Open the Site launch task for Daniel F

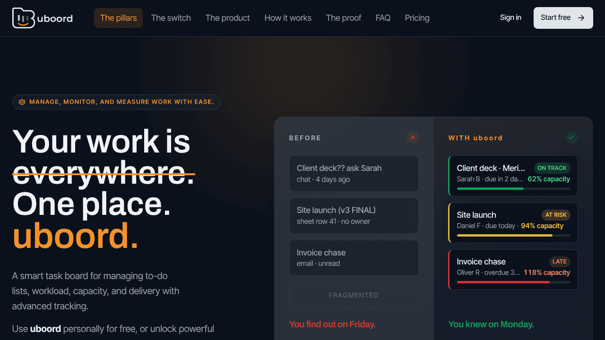point(513,223)
